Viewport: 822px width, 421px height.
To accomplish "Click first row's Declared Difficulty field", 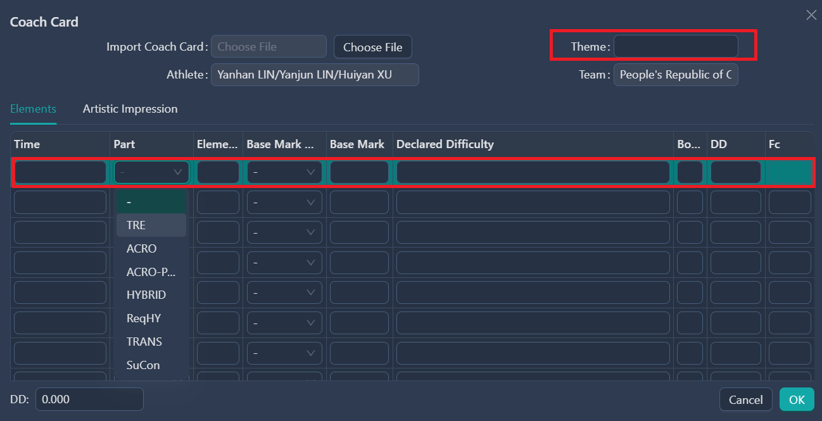I will [x=533, y=172].
